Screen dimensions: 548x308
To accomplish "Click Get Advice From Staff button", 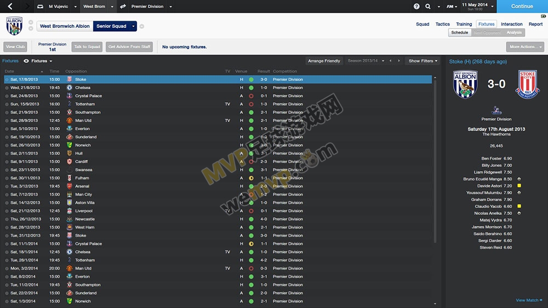I will [129, 47].
